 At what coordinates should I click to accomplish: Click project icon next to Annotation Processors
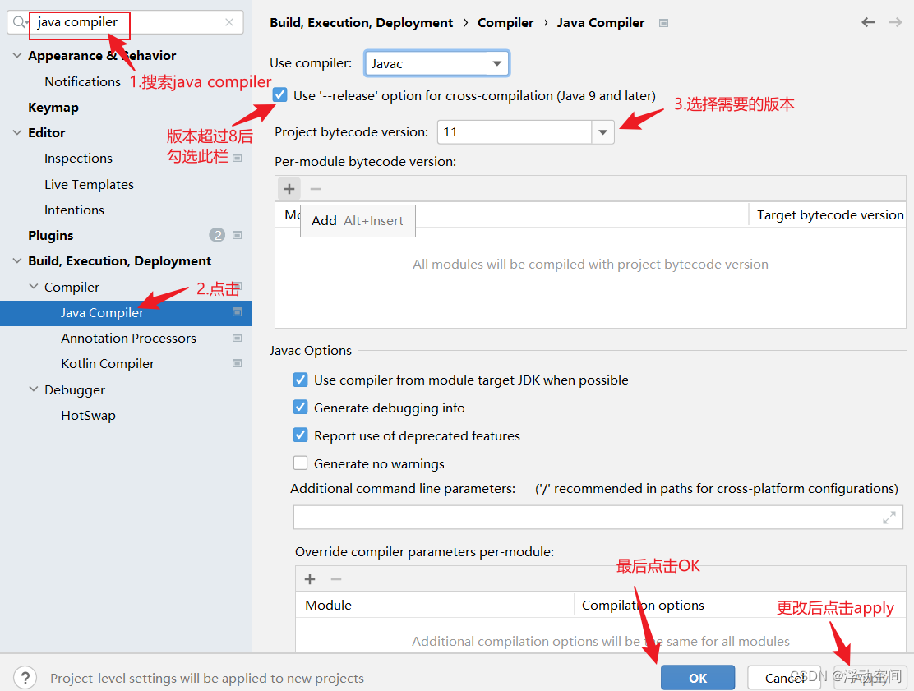coord(238,338)
